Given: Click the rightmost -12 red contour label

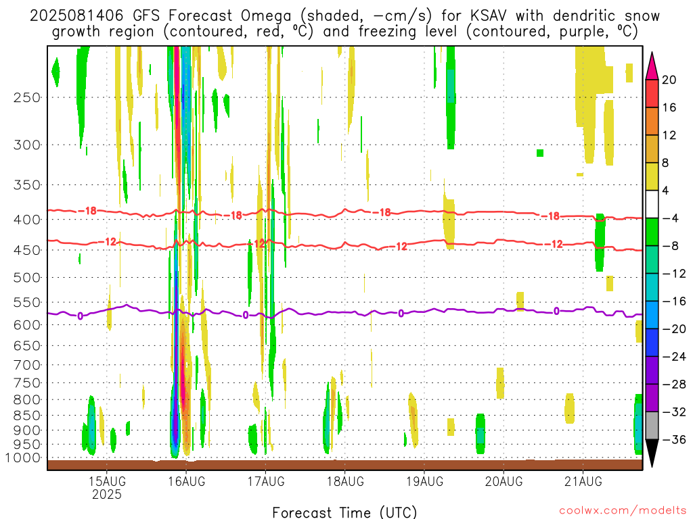Looking at the screenshot, I should pos(554,244).
